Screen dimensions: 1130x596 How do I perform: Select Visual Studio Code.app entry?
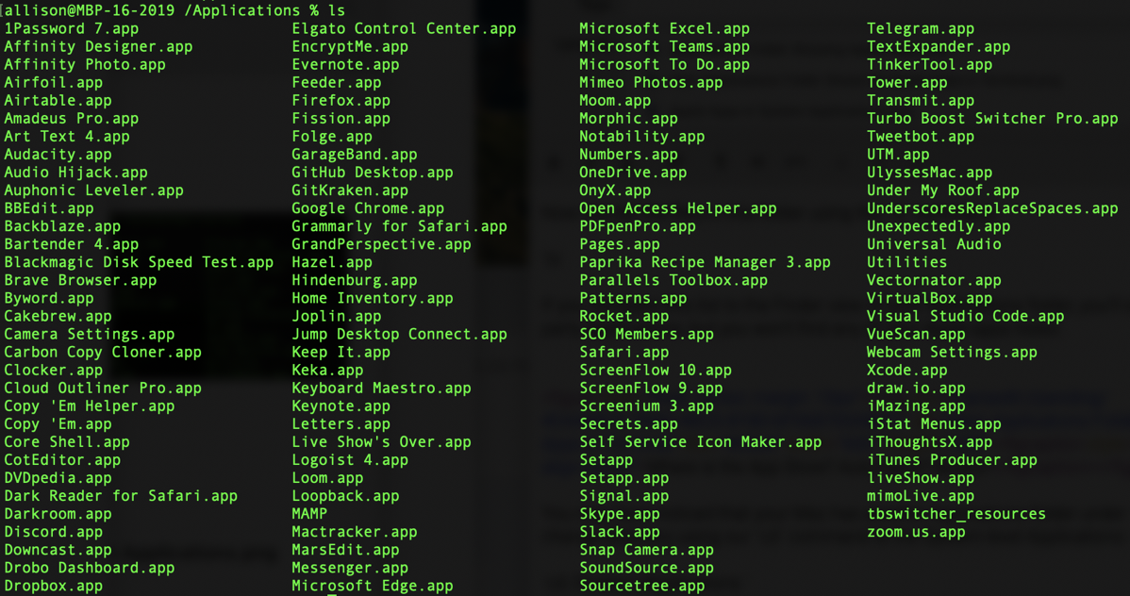(x=965, y=316)
